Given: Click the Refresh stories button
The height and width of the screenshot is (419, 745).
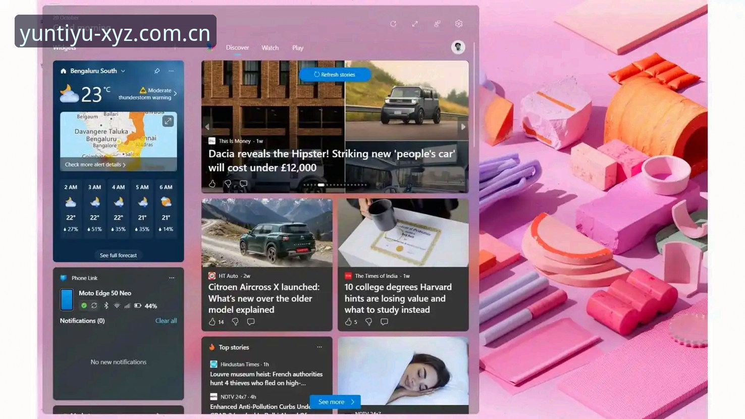Looking at the screenshot, I should tap(335, 74).
